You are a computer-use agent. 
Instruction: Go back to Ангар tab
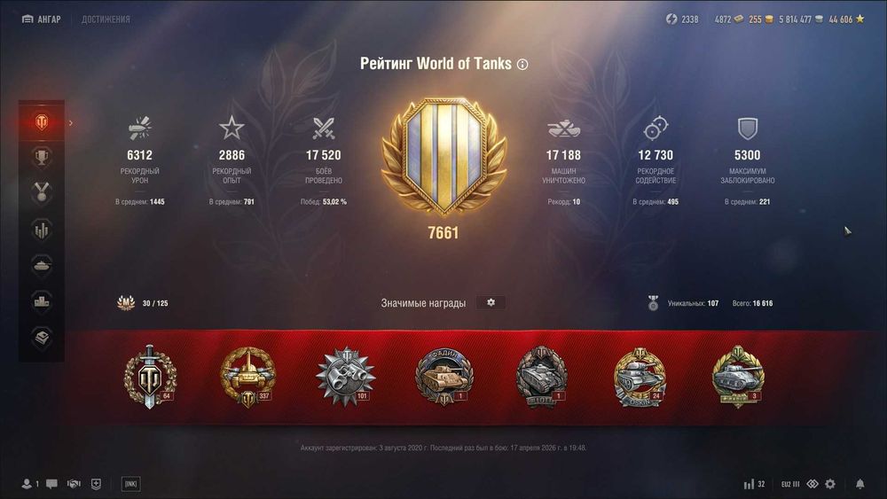(42, 19)
